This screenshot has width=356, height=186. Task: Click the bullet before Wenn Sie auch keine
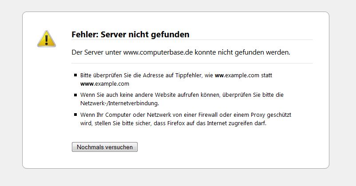point(76,95)
